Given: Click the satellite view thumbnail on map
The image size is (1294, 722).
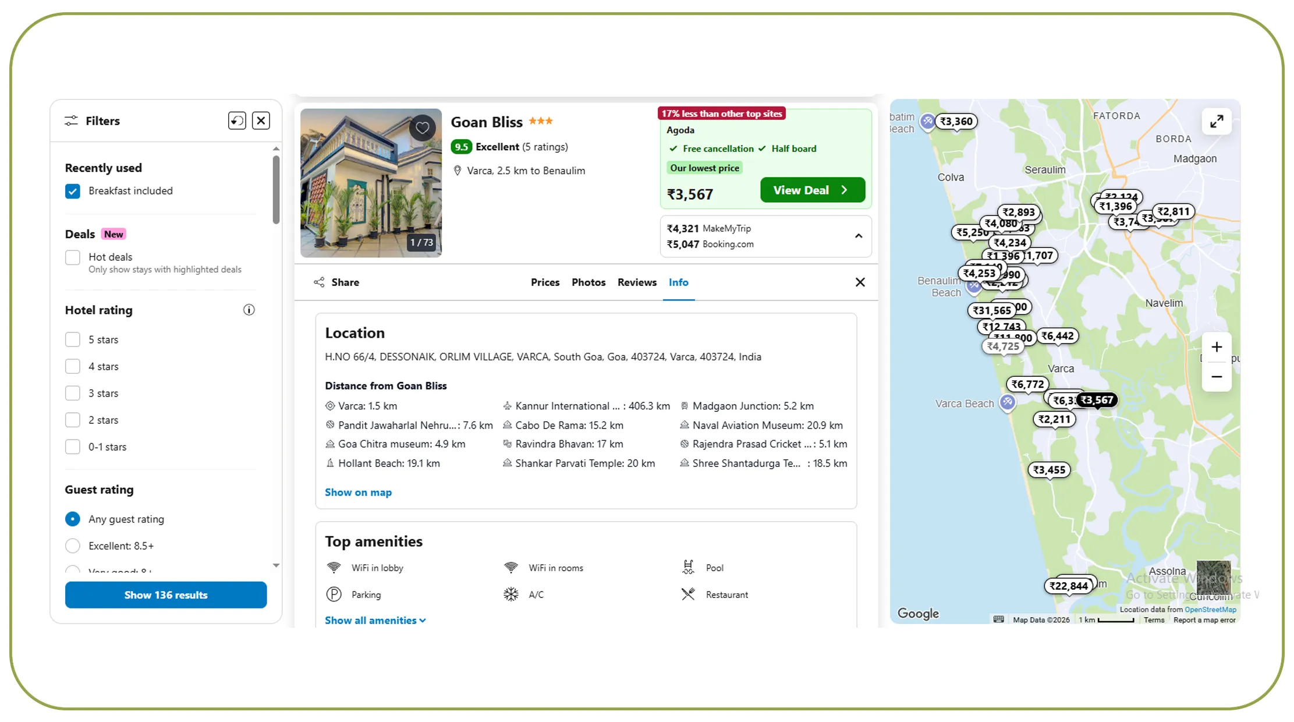Looking at the screenshot, I should 1213,578.
